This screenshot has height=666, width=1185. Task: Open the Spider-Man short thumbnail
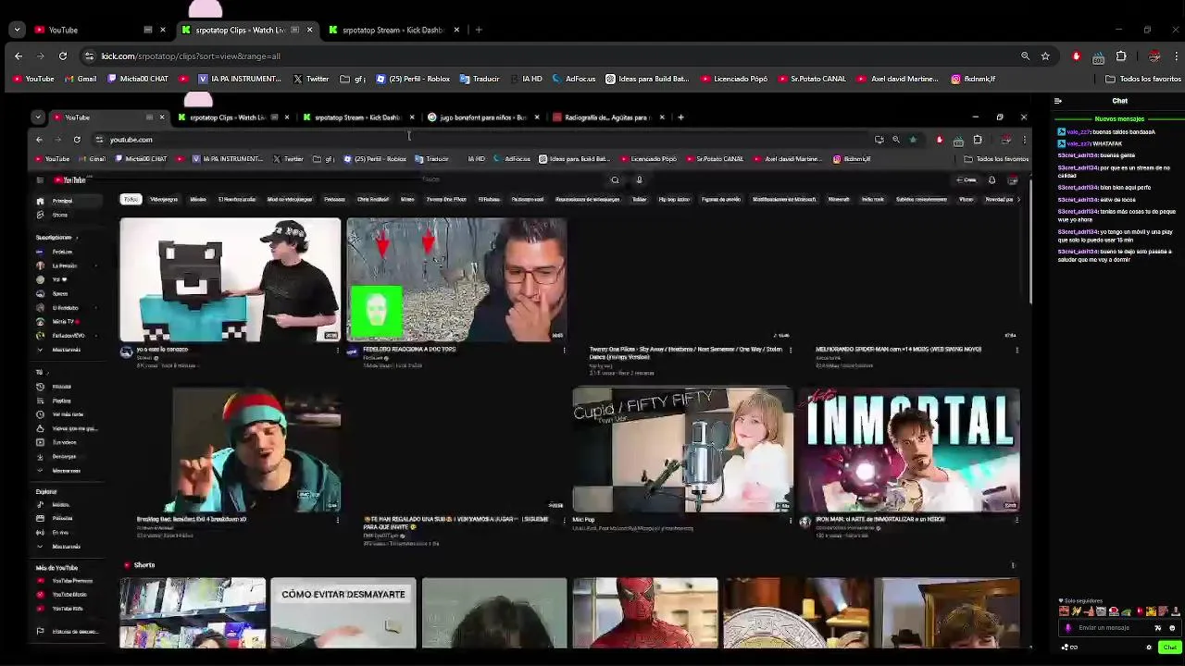click(645, 613)
